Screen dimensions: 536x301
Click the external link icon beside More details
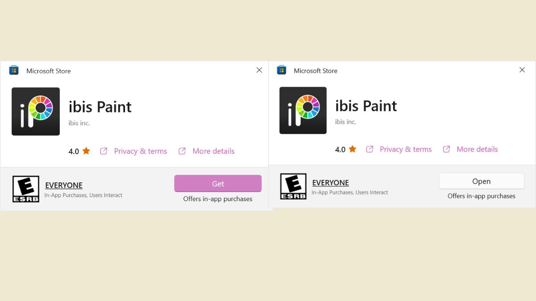click(x=182, y=151)
